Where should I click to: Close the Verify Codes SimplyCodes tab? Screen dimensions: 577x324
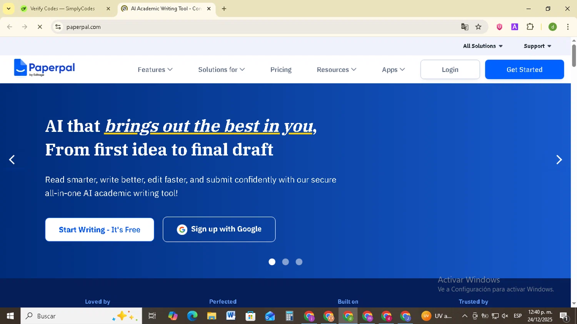108,8
